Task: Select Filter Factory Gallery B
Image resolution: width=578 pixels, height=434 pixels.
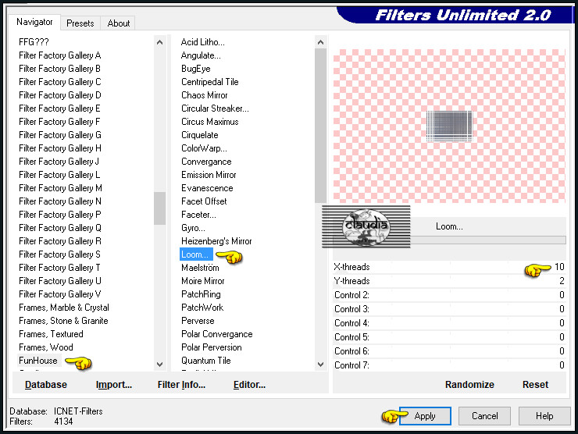Action: (59, 69)
